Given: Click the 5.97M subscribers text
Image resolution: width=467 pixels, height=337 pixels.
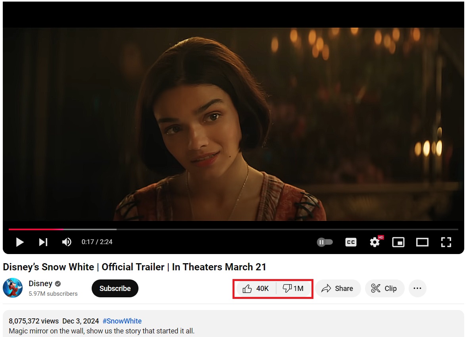Looking at the screenshot, I should (53, 293).
